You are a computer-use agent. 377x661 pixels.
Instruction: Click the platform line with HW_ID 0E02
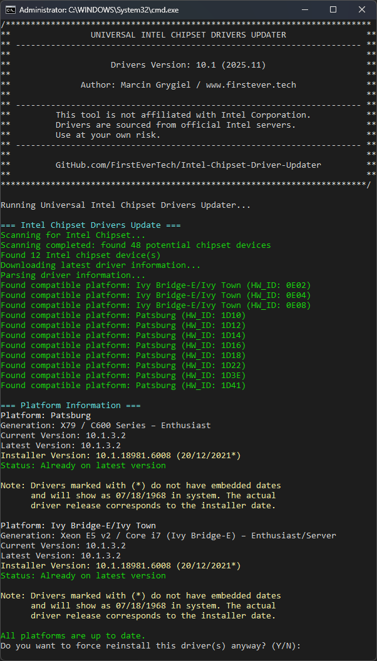pyautogui.click(x=156, y=285)
